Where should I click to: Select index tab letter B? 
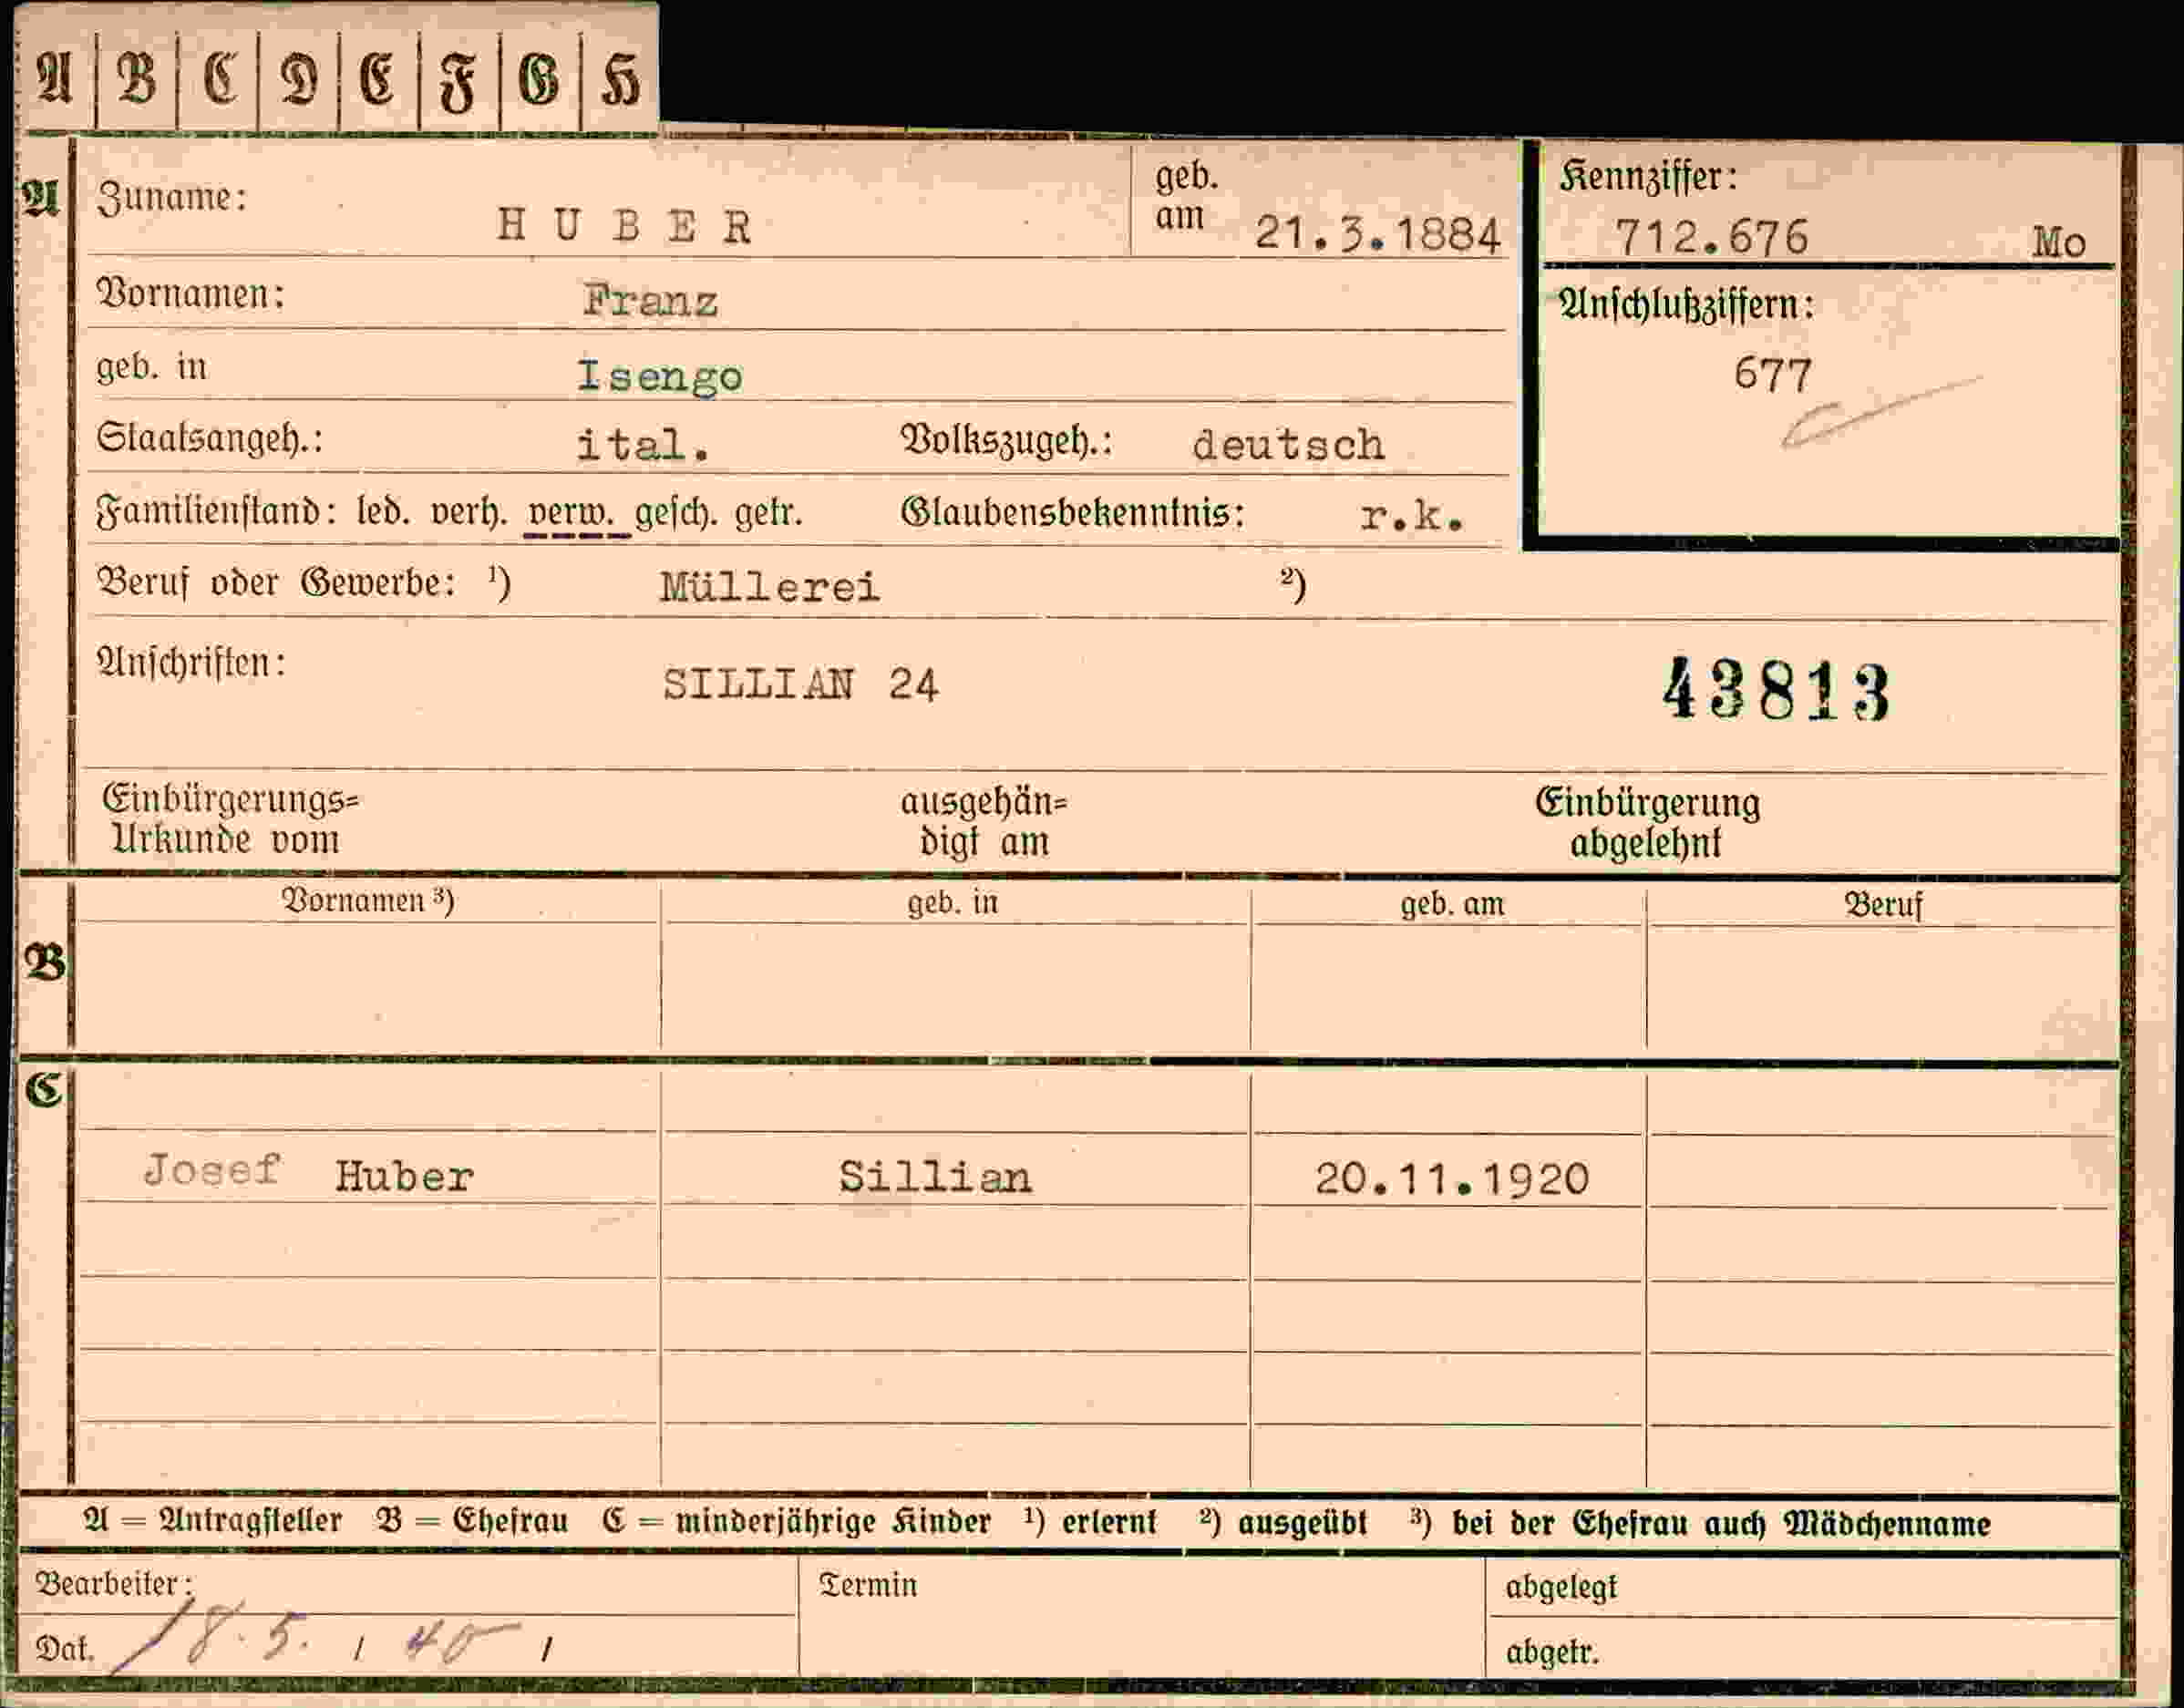(x=137, y=78)
